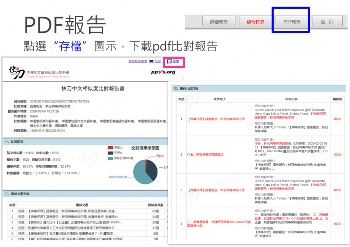Click the floppy disk save icon
The width and height of the screenshot is (350, 247).
click(169, 62)
